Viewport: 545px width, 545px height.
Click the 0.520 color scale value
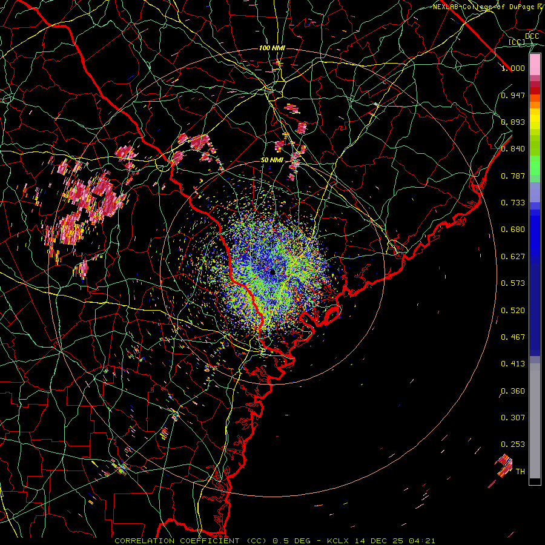coord(513,311)
